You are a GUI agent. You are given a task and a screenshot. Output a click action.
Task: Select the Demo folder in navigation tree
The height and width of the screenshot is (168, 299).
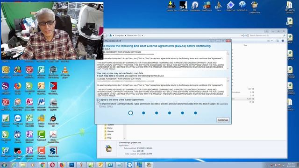(x=110, y=128)
